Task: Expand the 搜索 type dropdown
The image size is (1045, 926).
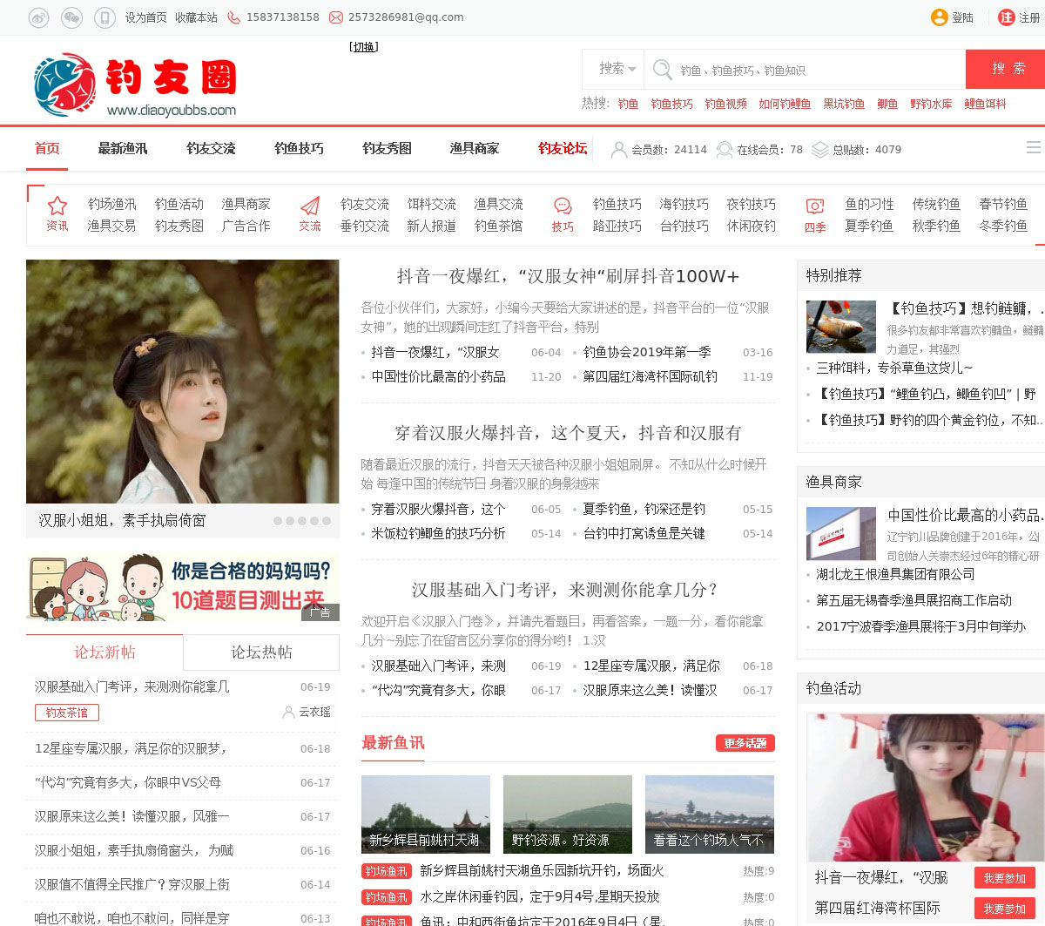Action: pyautogui.click(x=617, y=69)
